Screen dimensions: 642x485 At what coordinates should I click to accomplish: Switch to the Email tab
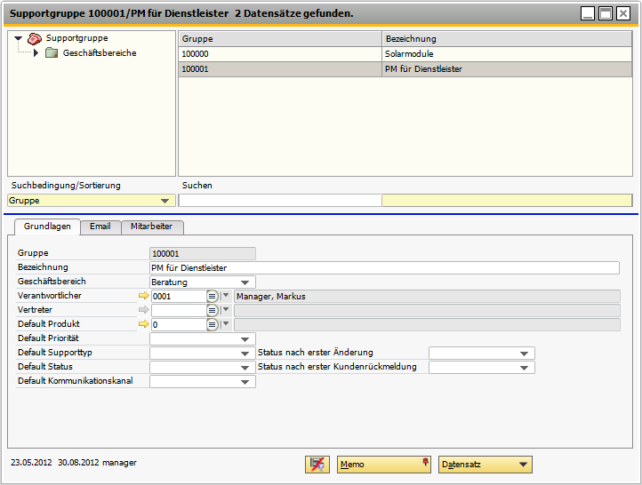point(100,227)
